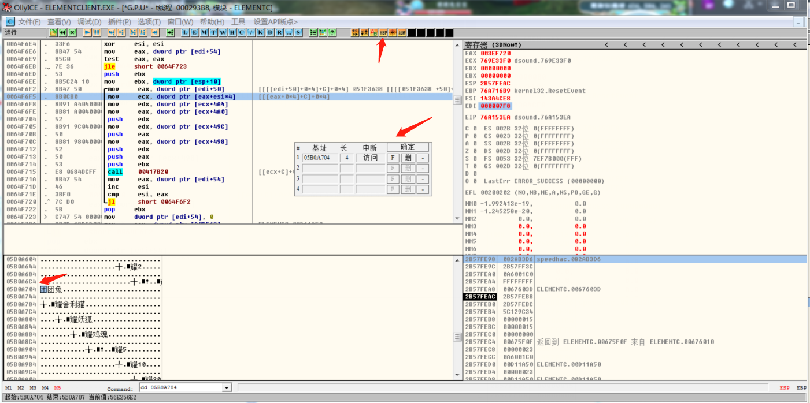Open the Memory map window (M)
Screen dimensions: 810x403
[x=204, y=32]
